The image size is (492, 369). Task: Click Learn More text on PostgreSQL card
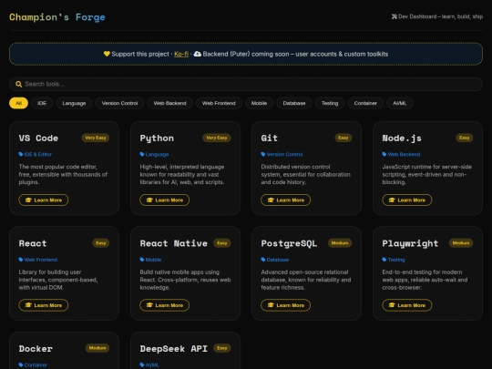[x=291, y=305]
